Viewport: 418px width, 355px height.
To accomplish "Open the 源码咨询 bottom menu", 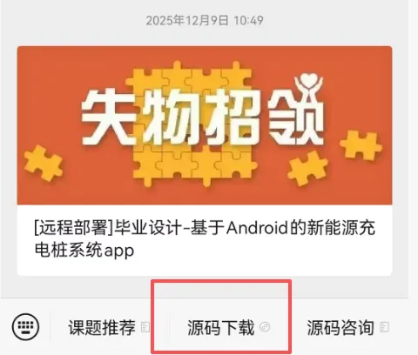I will point(340,327).
